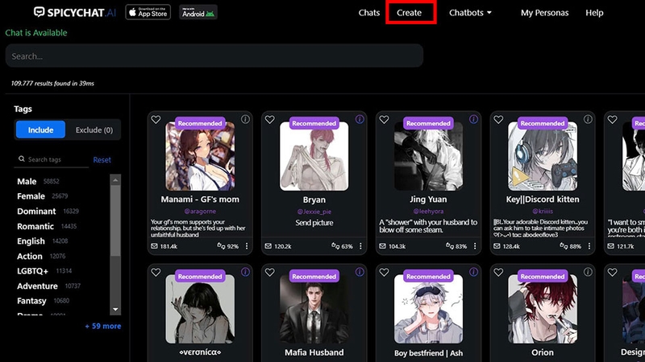Image resolution: width=645 pixels, height=362 pixels.
Task: Filter by the Fantasy tag
Action: pos(31,301)
